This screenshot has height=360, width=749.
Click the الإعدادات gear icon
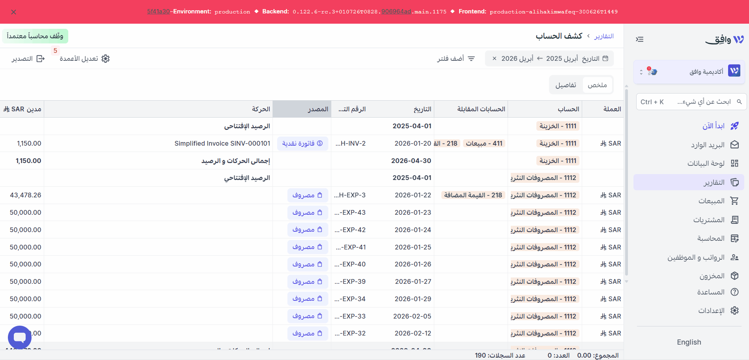pos(734,311)
